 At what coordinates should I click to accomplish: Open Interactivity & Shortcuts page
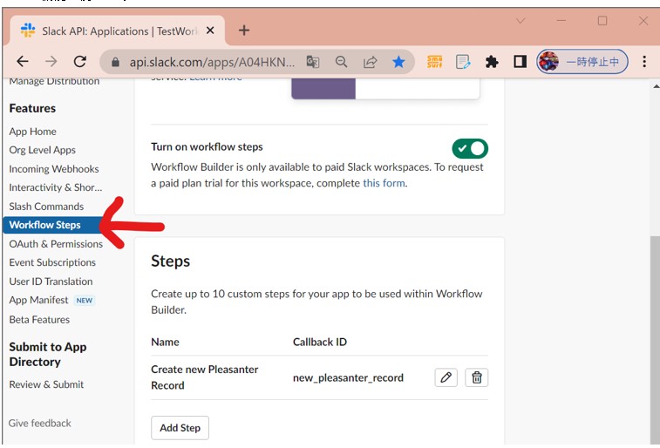[x=56, y=187]
